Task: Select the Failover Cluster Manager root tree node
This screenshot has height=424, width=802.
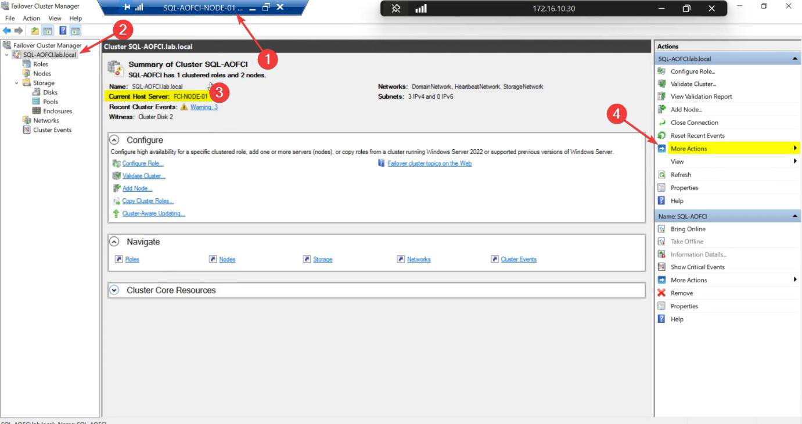Action: click(x=48, y=45)
